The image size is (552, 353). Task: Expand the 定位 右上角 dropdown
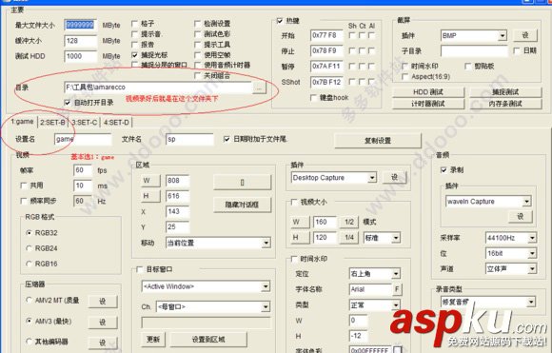[x=396, y=273]
